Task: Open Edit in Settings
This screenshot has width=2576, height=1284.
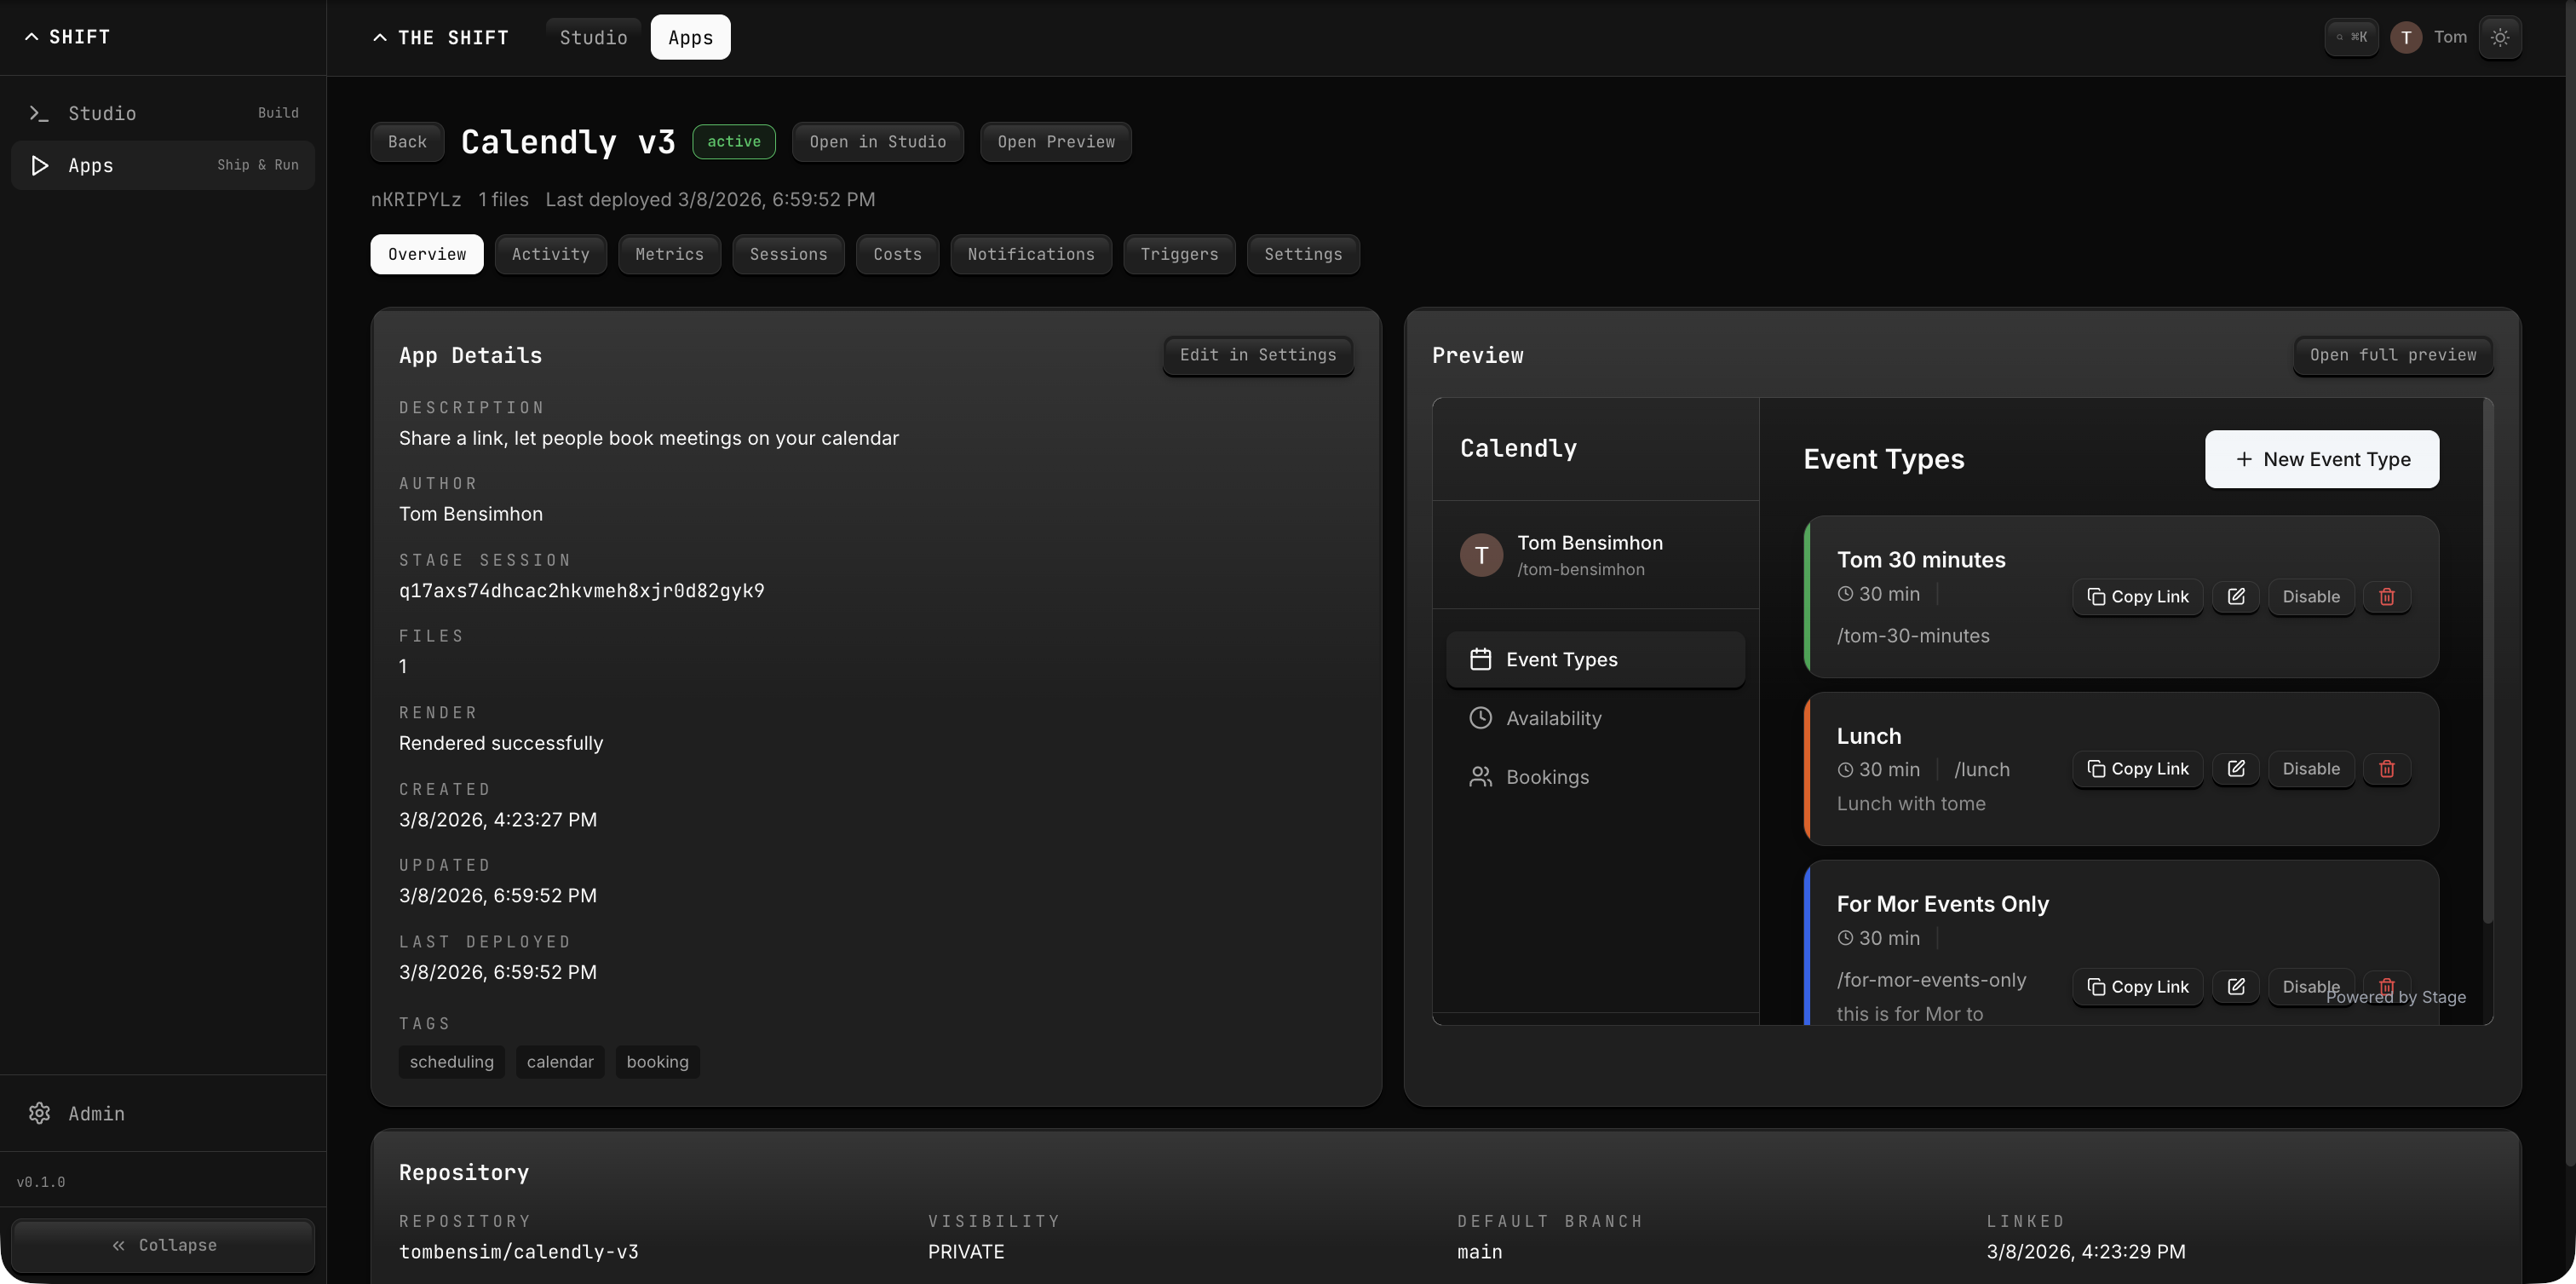Action: pyautogui.click(x=1257, y=355)
